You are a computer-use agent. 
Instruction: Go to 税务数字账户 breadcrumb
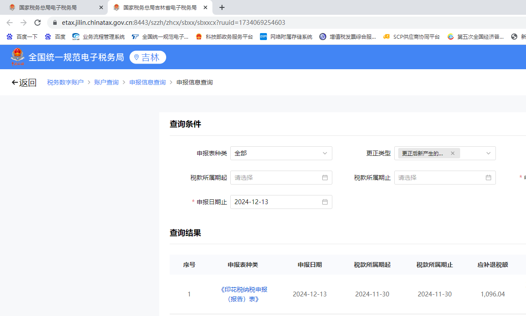tap(65, 82)
